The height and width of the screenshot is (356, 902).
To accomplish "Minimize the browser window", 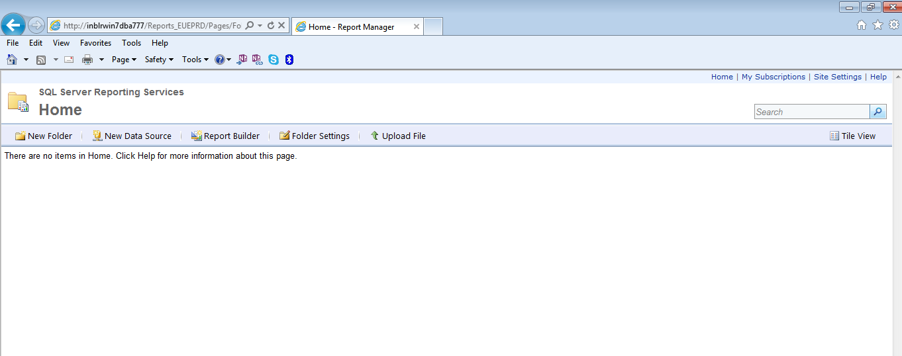I will click(850, 7).
